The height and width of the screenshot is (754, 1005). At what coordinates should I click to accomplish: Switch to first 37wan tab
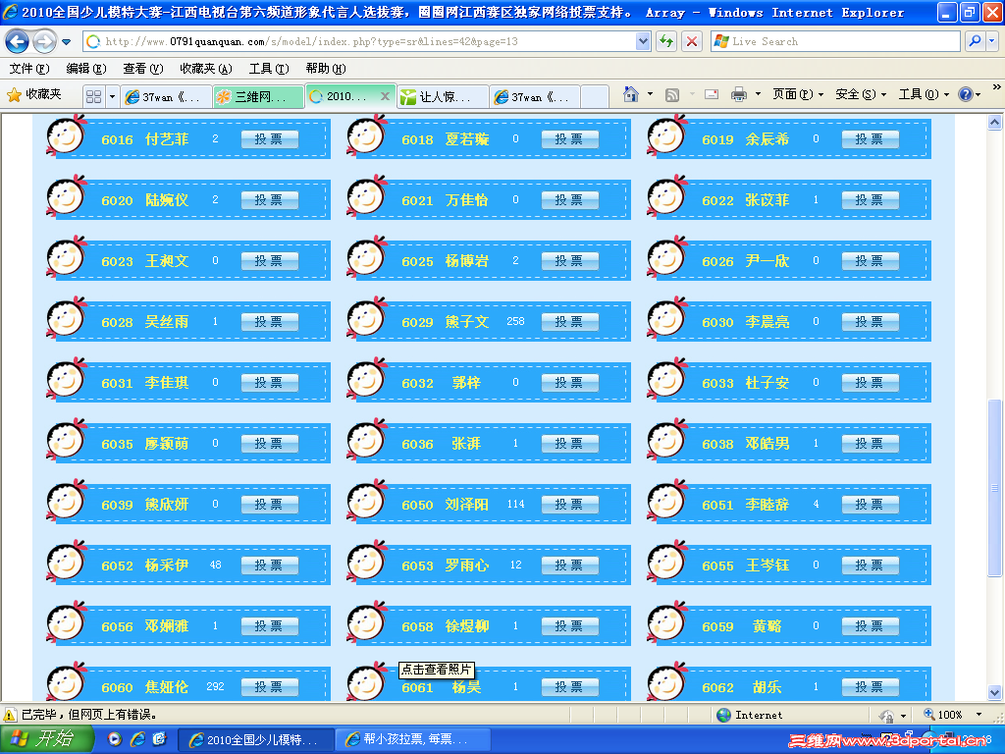click(167, 97)
